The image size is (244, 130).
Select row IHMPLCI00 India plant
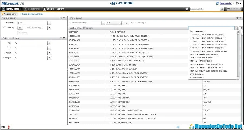(x=154, y=114)
